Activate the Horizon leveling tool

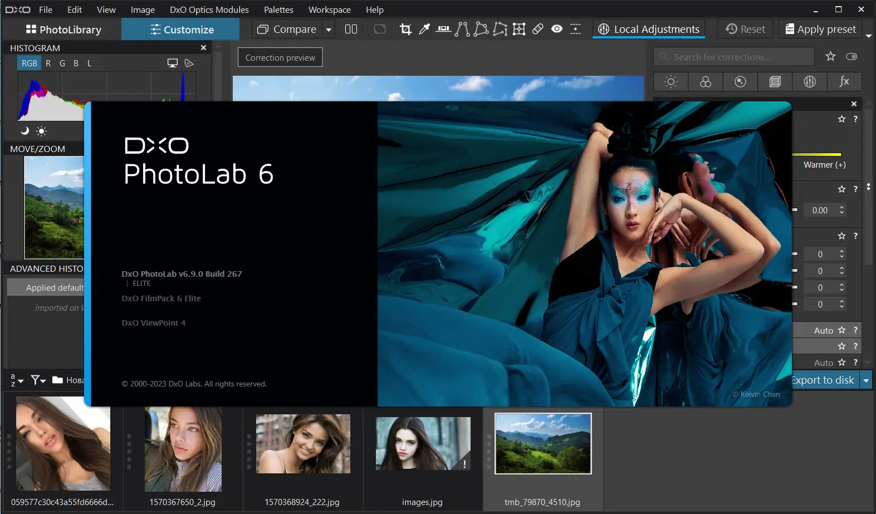coord(443,30)
